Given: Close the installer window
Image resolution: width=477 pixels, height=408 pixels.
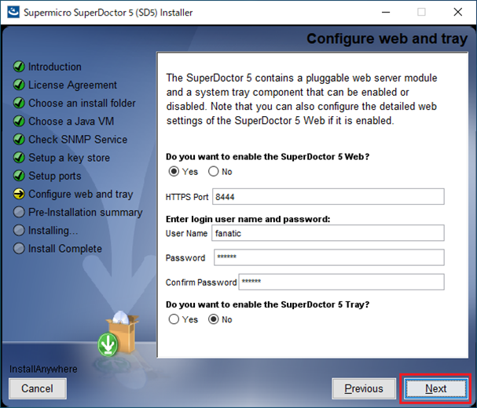Looking at the screenshot, I should pos(457,12).
